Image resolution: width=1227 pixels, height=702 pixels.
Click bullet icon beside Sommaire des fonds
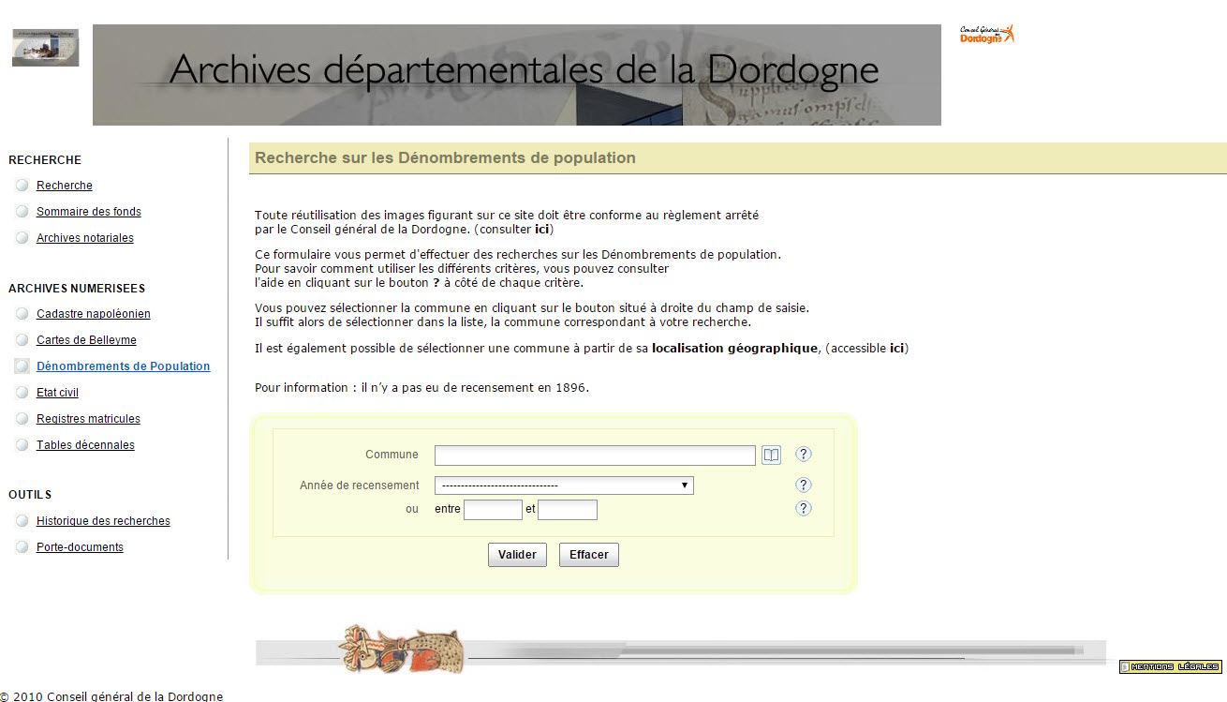[x=22, y=212]
